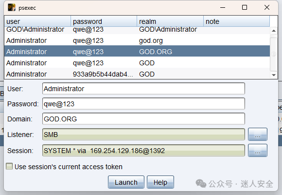Open the Help button
The image size is (282, 195).
160,182
